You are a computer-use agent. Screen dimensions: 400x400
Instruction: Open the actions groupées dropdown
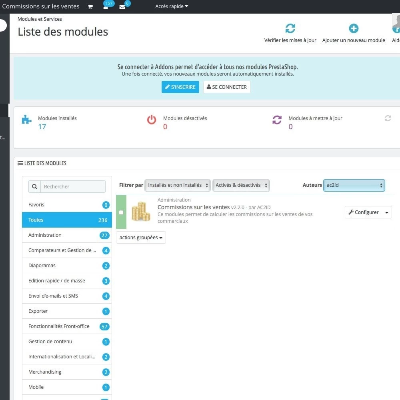click(x=141, y=238)
